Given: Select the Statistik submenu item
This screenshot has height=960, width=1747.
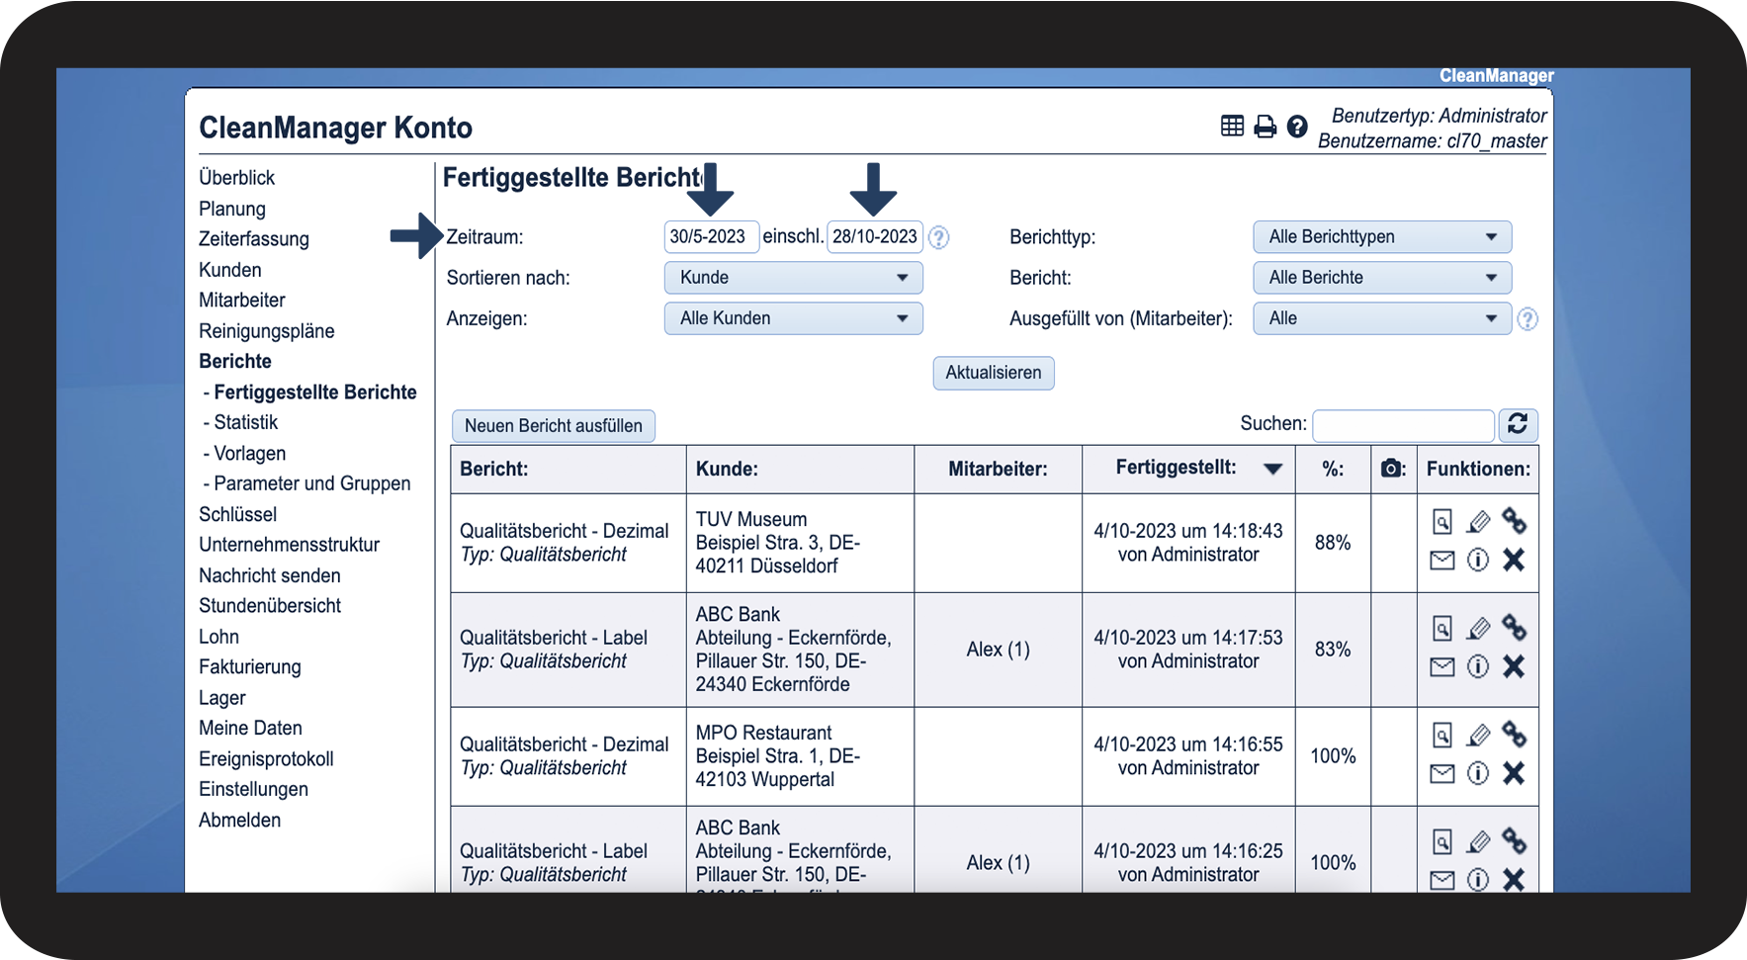Looking at the screenshot, I should (246, 422).
